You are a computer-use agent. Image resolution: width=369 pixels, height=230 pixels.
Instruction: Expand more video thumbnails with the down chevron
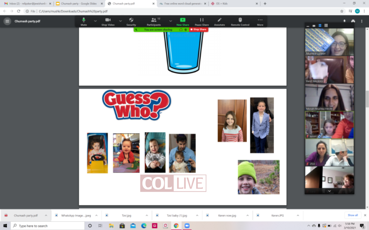329,191
